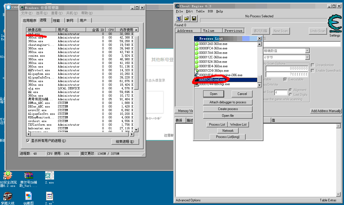Sort Task Manager by 映像名称 column
The width and height of the screenshot is (344, 205).
41,30
